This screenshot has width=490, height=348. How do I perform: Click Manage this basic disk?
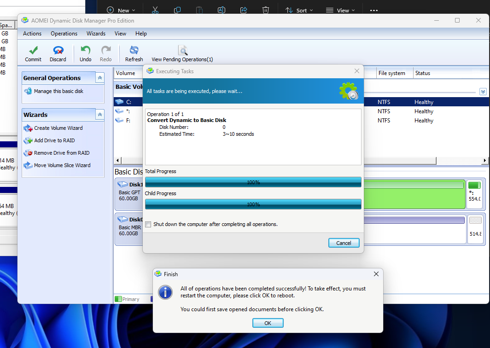pos(58,91)
